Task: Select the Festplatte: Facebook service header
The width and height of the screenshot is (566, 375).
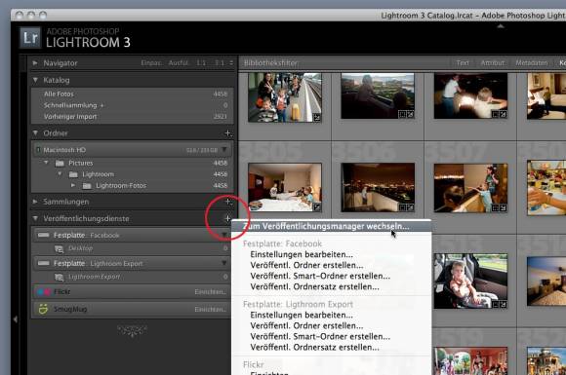Action: pos(132,235)
